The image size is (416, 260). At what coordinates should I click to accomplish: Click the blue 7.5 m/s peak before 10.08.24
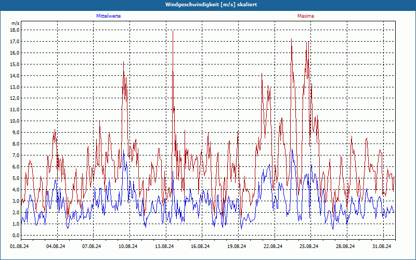pos(124,151)
